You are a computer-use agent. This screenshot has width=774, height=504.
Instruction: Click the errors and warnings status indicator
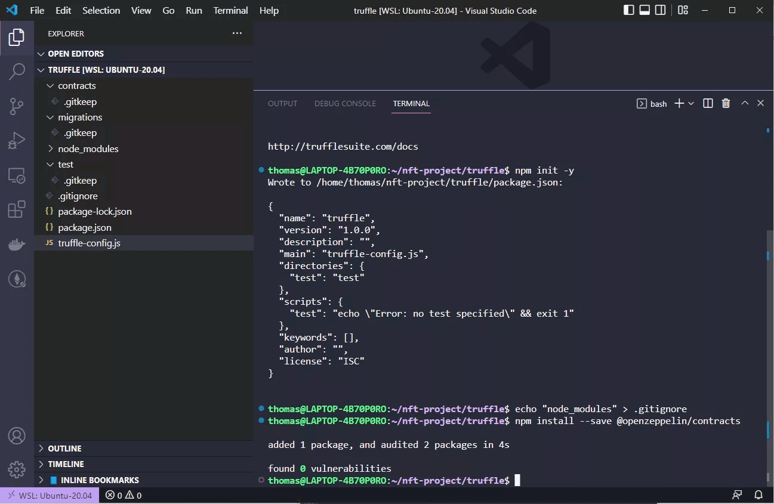click(124, 495)
